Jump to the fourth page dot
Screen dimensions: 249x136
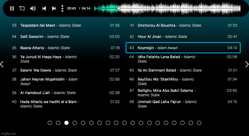(75, 123)
